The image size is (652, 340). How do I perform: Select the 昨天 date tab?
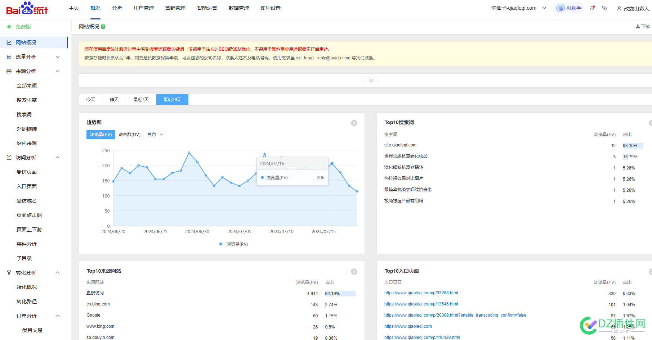[x=114, y=100]
